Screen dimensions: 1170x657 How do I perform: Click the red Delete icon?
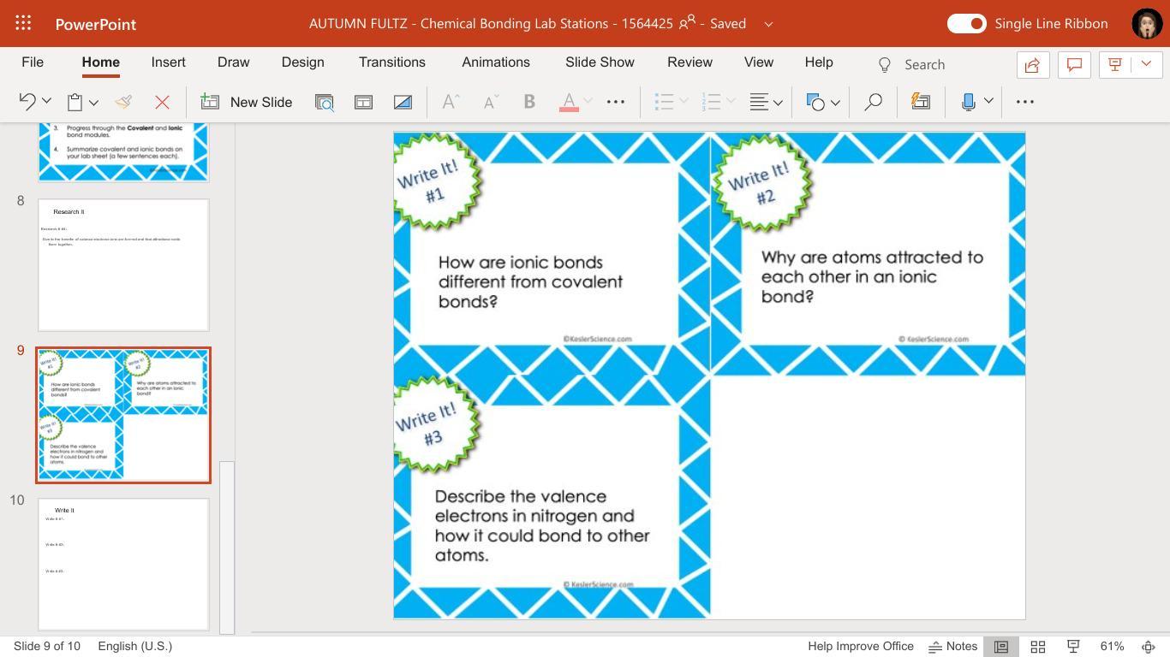click(162, 102)
